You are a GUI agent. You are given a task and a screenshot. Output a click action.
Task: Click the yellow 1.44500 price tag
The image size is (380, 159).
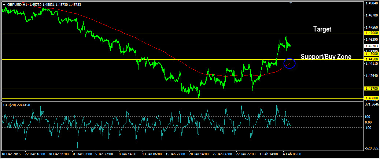372,59
